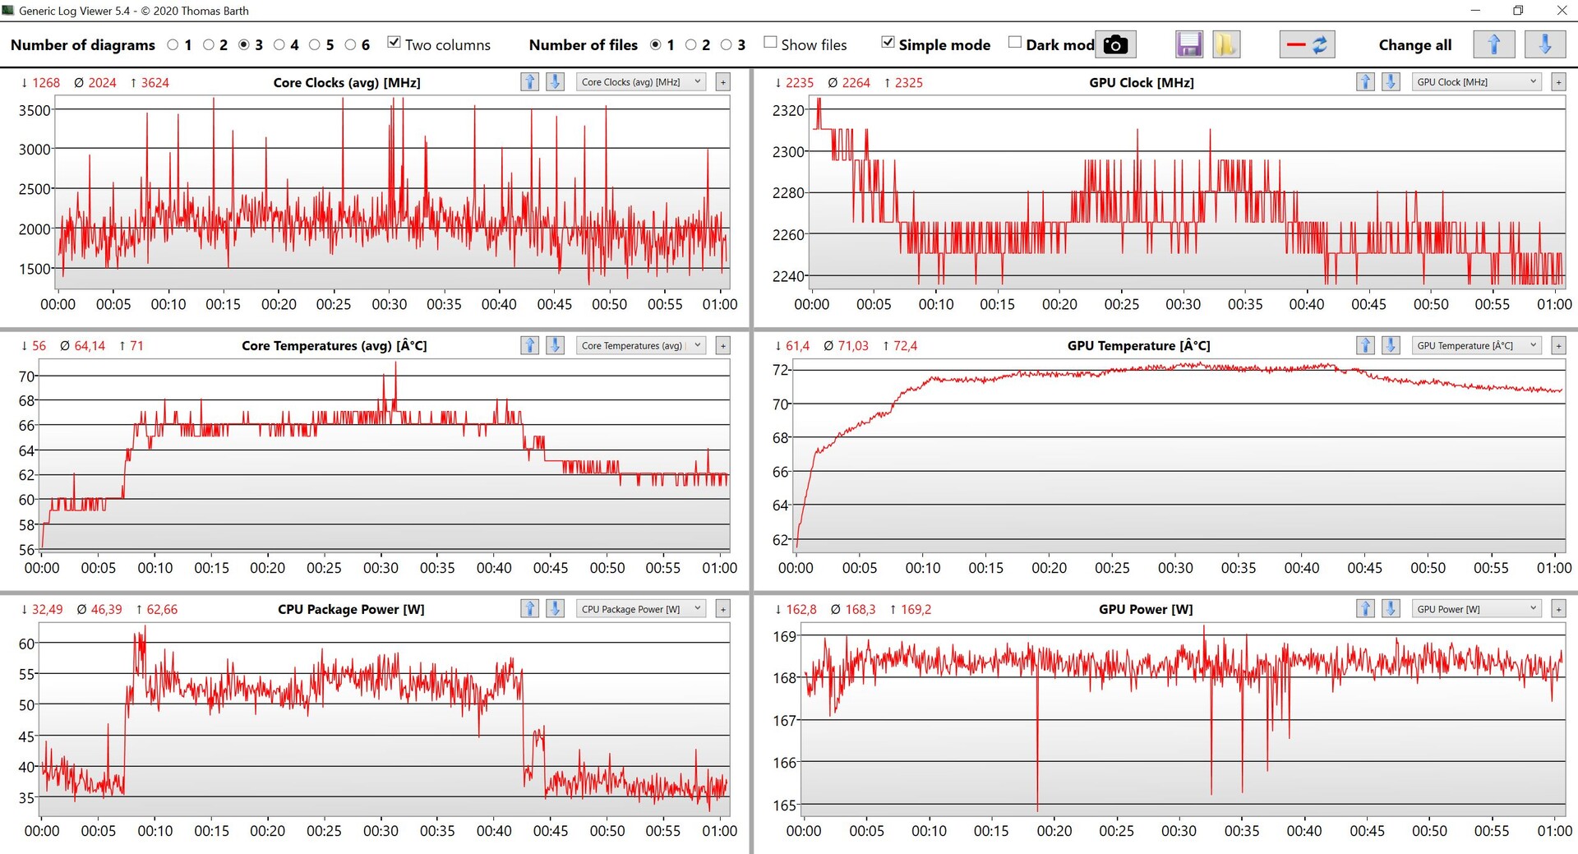Click plus button in GPU Power diagram header
Image resolution: width=1578 pixels, height=854 pixels.
(1558, 609)
